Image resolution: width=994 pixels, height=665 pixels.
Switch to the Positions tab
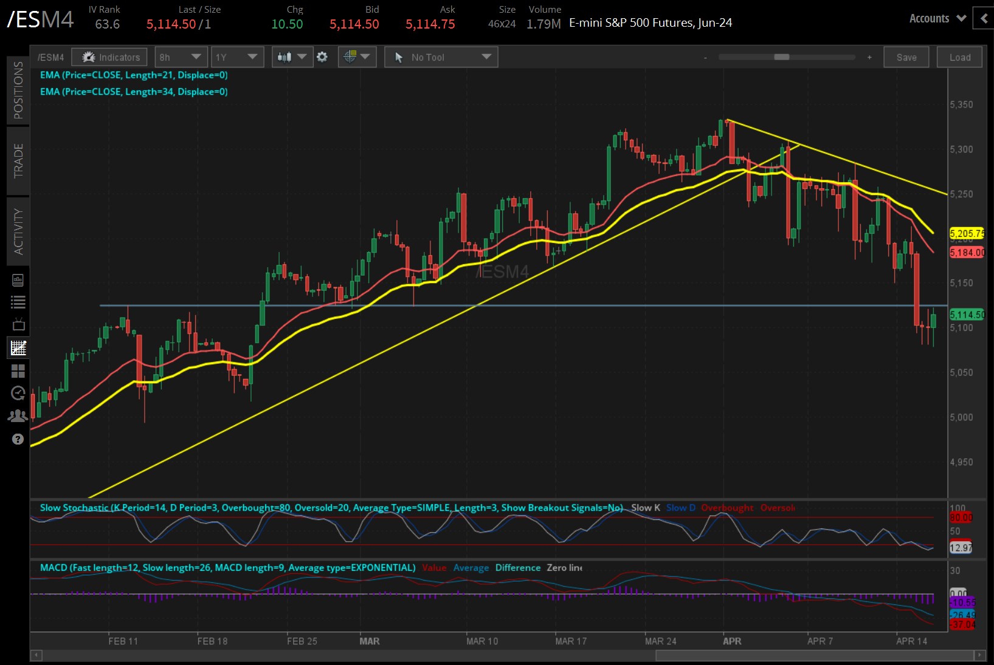(18, 90)
